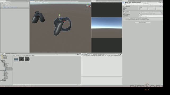The image size is (170, 95).
Task: Switch to the Game tab
Action: pos(94,1)
